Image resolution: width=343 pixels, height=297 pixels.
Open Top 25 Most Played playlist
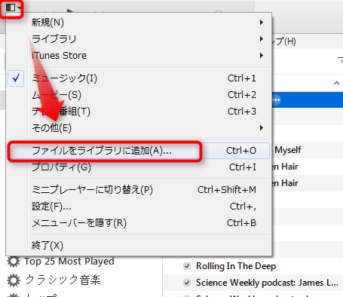pyautogui.click(x=69, y=262)
